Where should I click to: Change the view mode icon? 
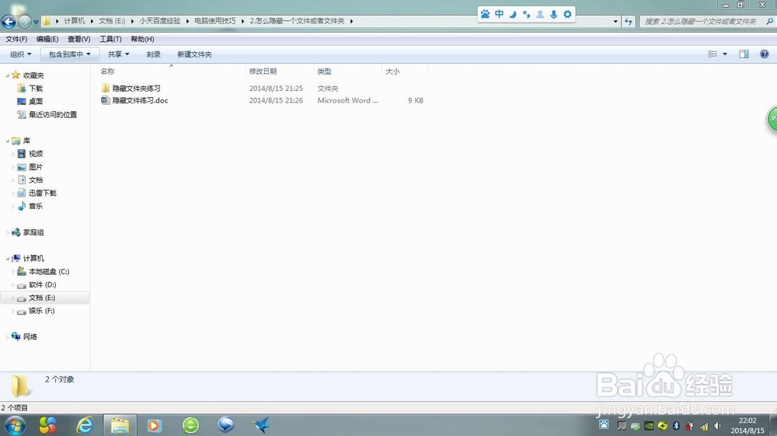[x=713, y=54]
